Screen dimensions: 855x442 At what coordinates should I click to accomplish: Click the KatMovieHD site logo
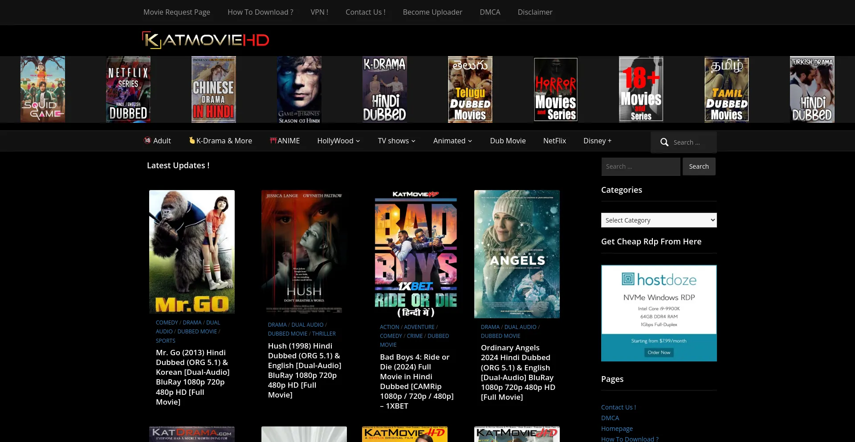click(x=205, y=40)
